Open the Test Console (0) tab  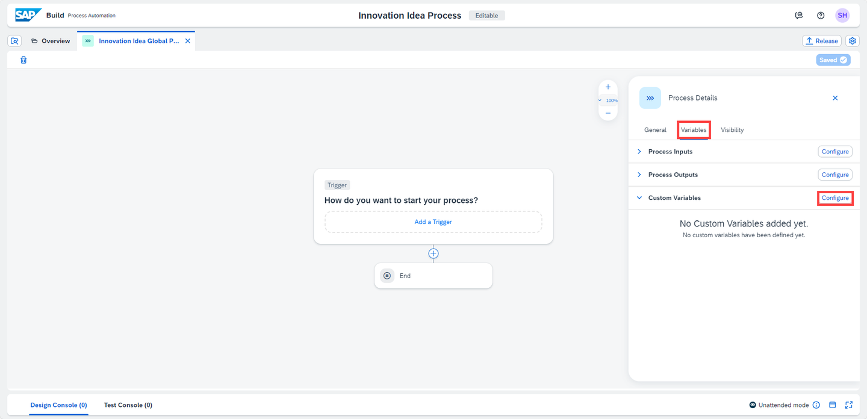pos(128,405)
